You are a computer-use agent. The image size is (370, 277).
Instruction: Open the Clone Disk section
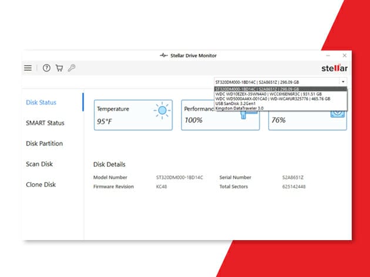click(x=41, y=184)
